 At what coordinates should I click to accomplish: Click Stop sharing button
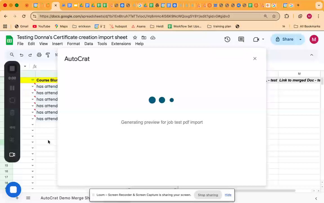(x=208, y=195)
